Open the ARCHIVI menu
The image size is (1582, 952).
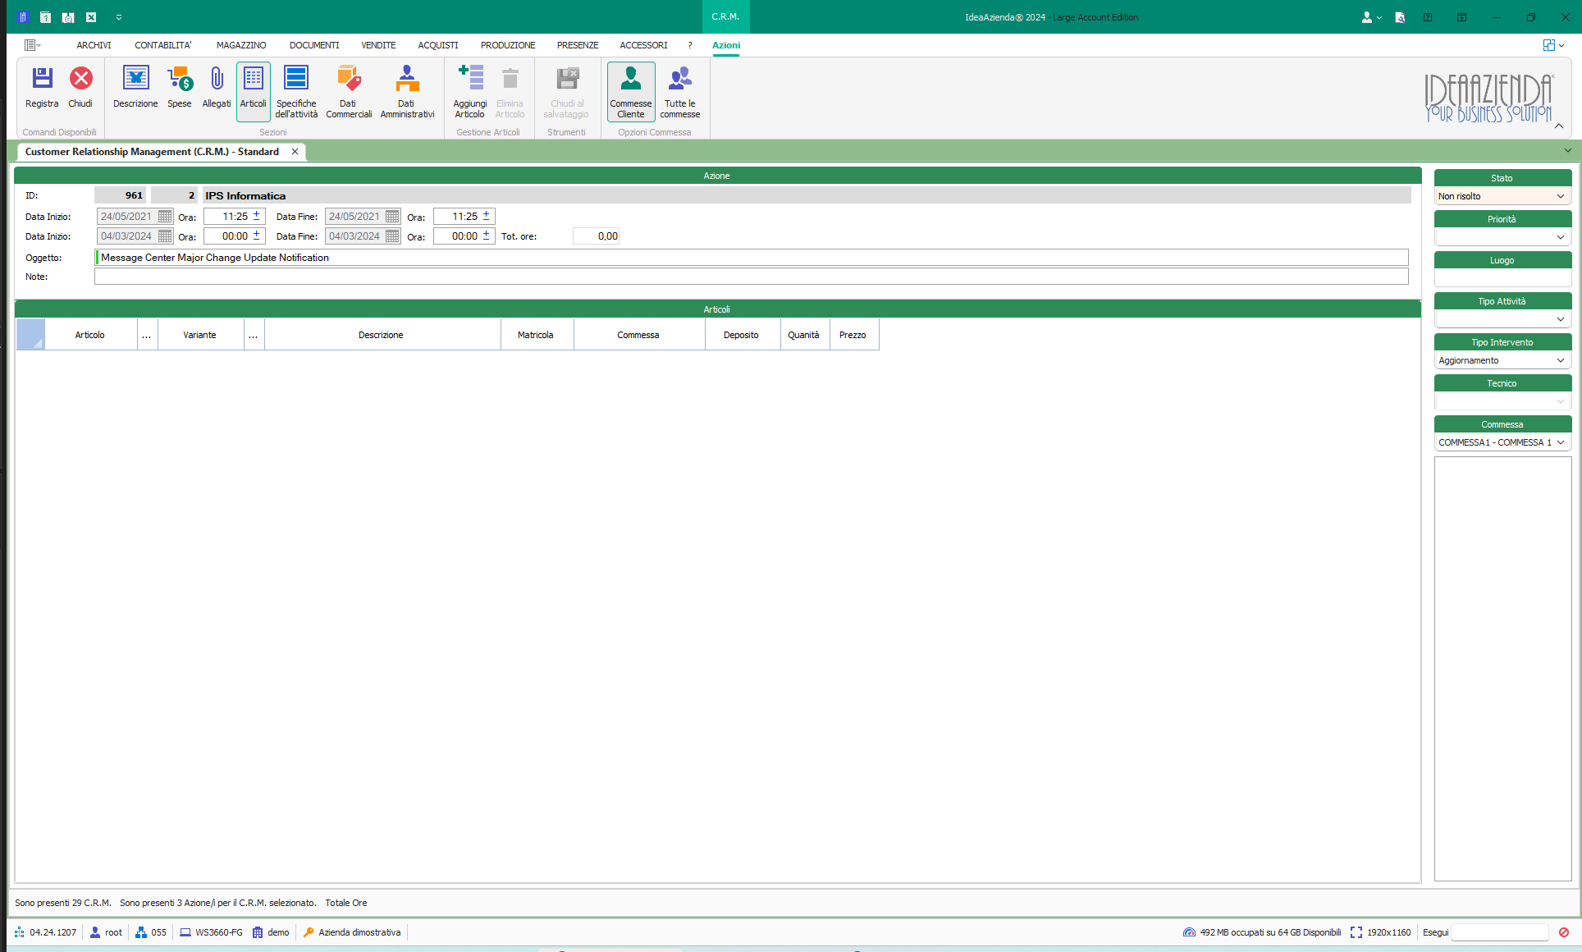(x=94, y=45)
